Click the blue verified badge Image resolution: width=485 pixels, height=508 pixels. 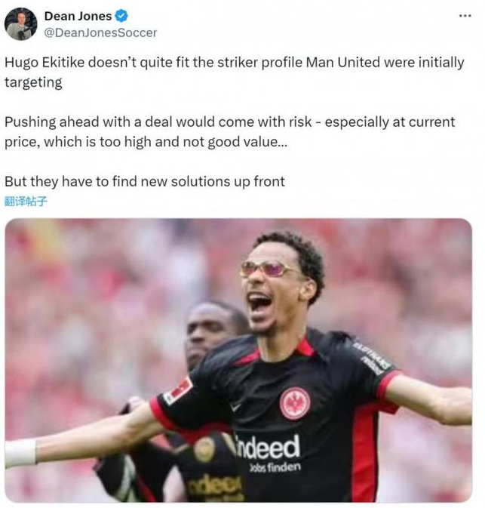tap(121, 16)
